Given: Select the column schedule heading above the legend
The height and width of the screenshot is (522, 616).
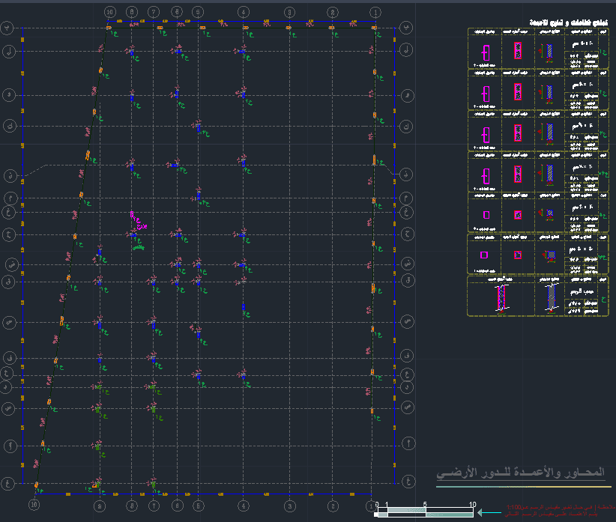Looking at the screenshot, I should [569, 22].
